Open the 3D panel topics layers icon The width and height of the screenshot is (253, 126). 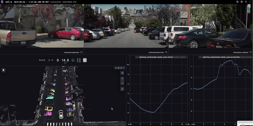[x=3, y=70]
